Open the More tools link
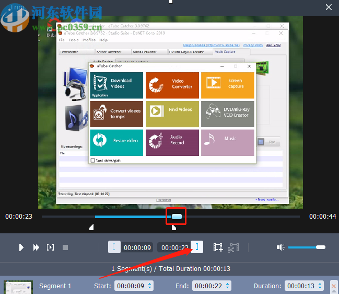Screen dimensions: 339x294 tap(267, 199)
